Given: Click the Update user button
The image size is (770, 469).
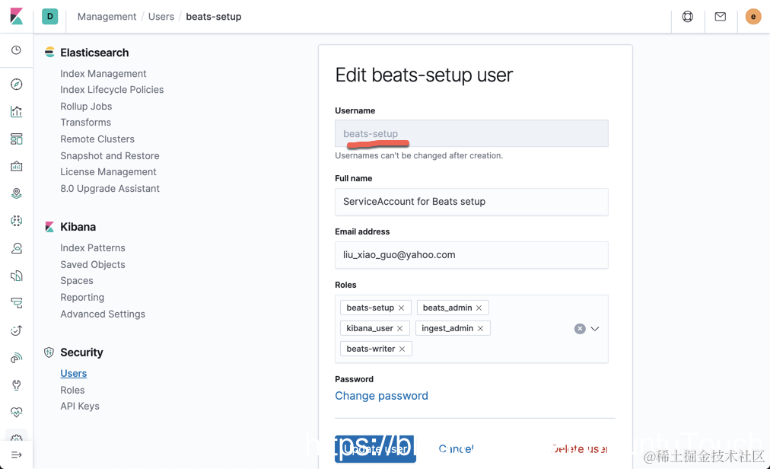Looking at the screenshot, I should 375,449.
